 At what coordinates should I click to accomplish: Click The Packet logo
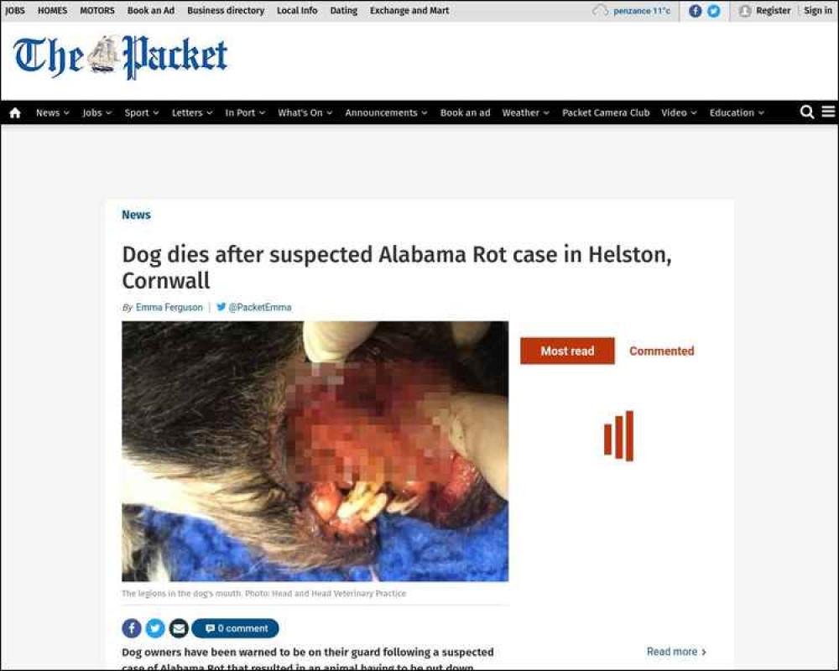coord(120,57)
